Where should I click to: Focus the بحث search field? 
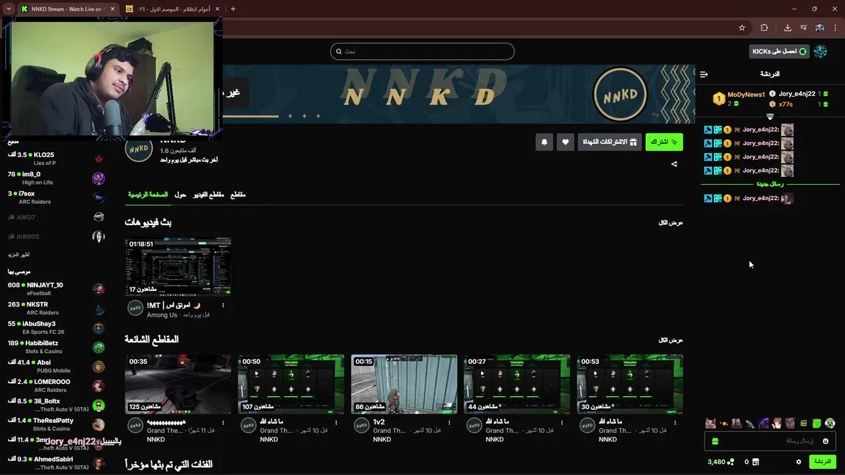click(422, 51)
